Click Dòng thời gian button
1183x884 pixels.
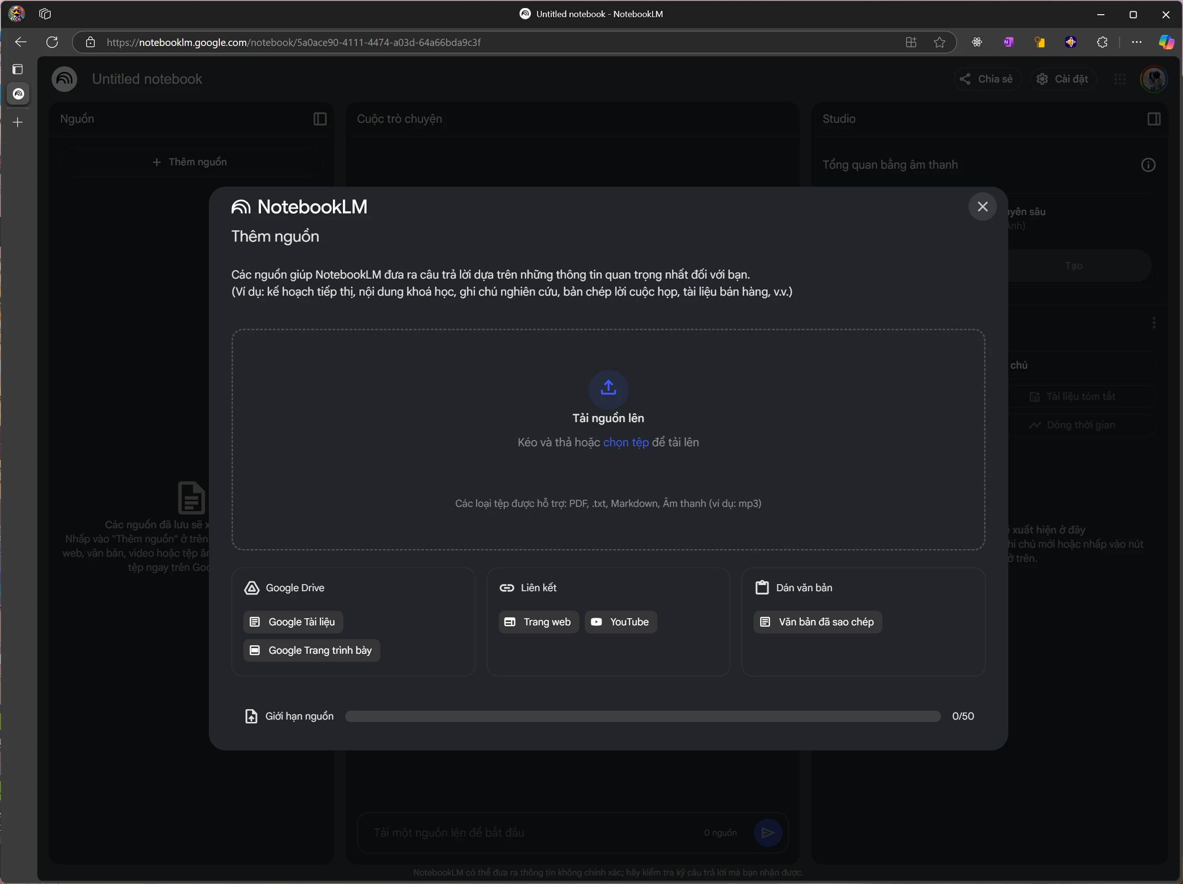1073,425
